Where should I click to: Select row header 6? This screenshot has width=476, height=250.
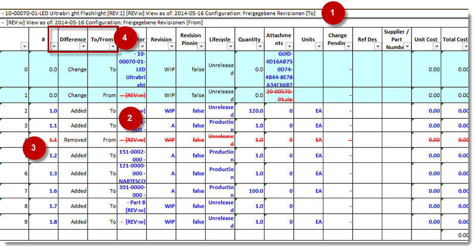coord(14,174)
